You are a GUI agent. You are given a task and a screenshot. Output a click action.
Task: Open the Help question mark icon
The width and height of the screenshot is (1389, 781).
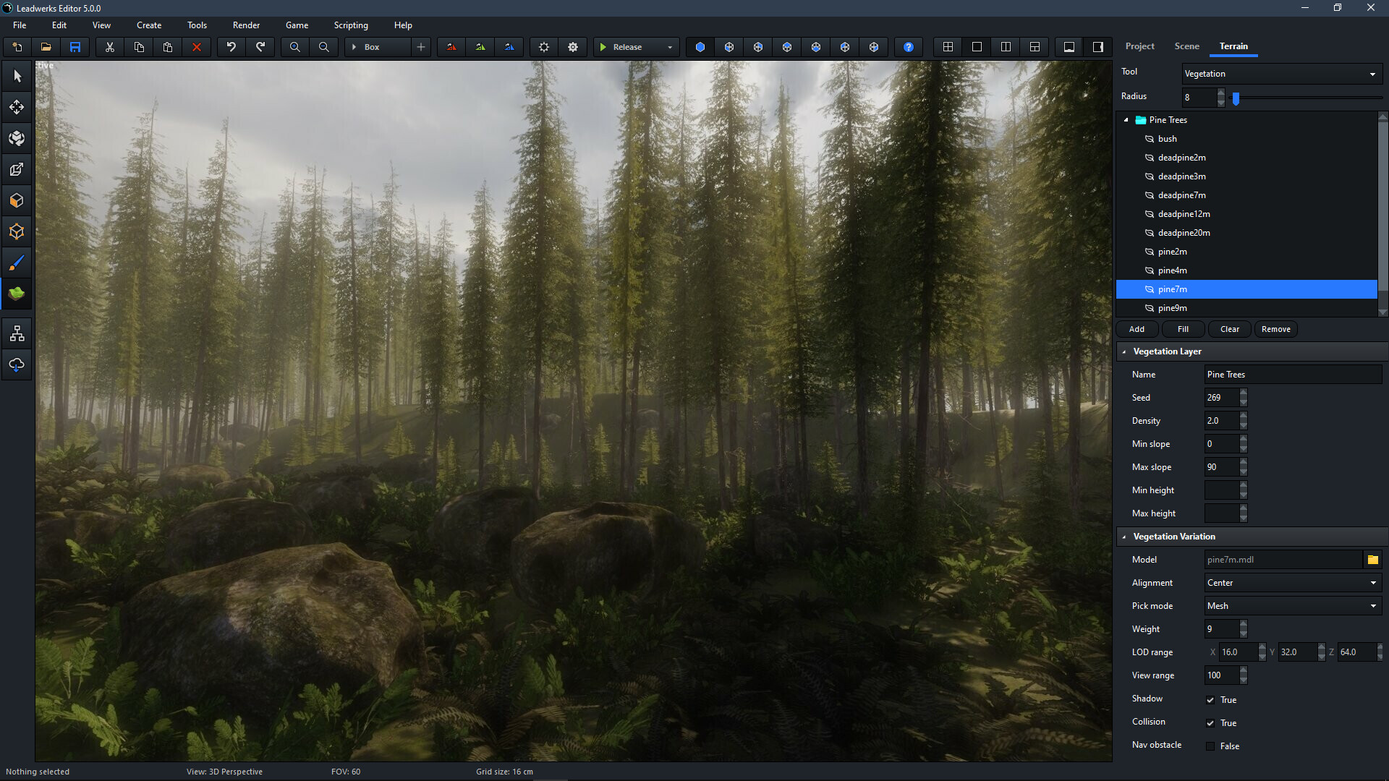[x=908, y=46]
